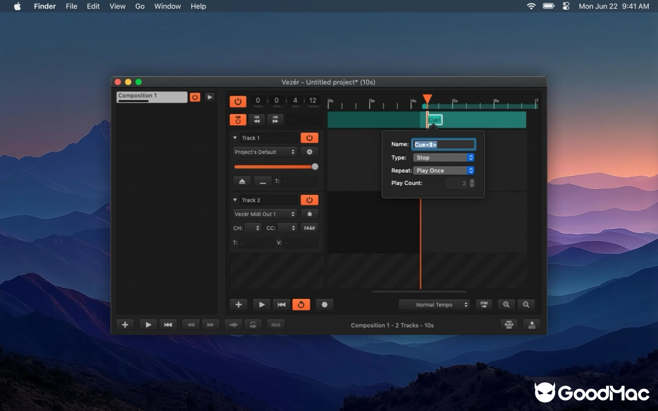
Task: Click the triple-arrow auto-advance button
Action: (233, 325)
